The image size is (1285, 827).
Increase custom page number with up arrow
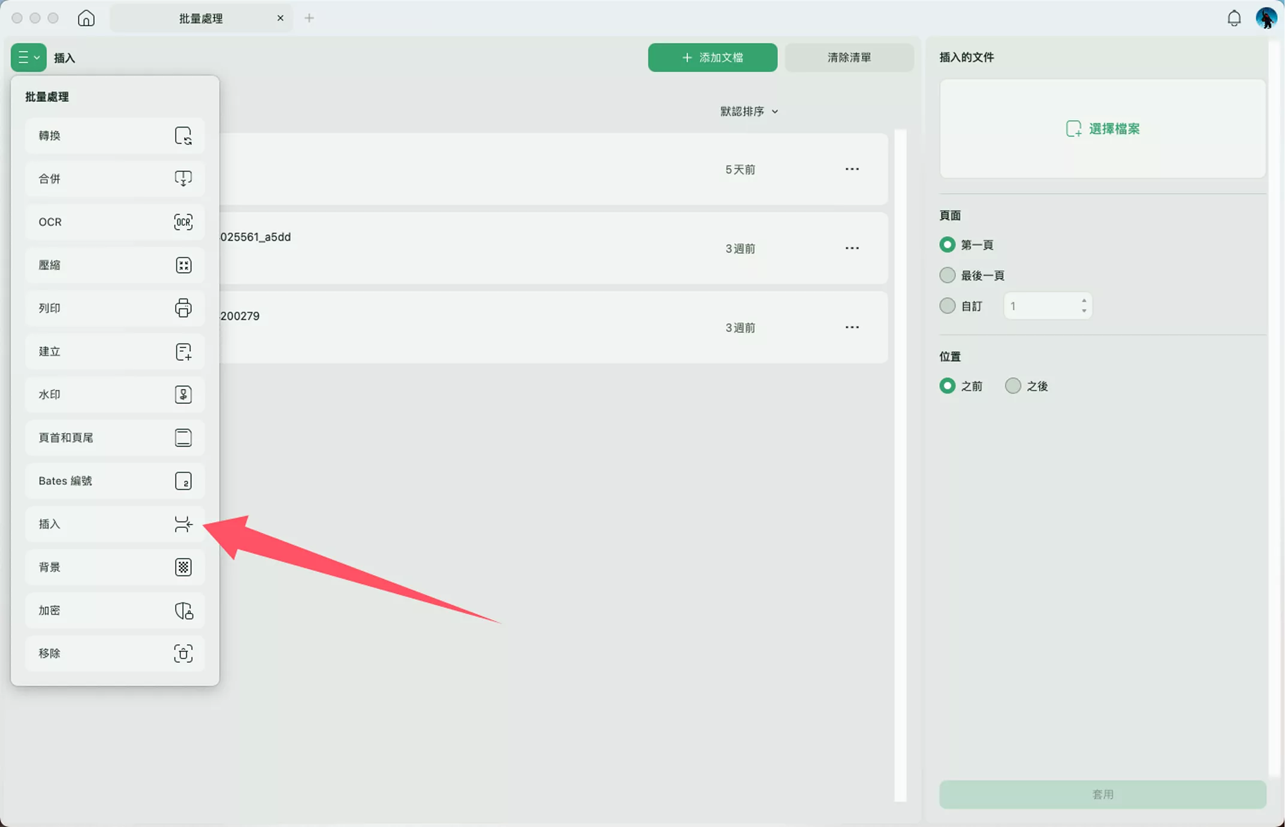(x=1084, y=301)
